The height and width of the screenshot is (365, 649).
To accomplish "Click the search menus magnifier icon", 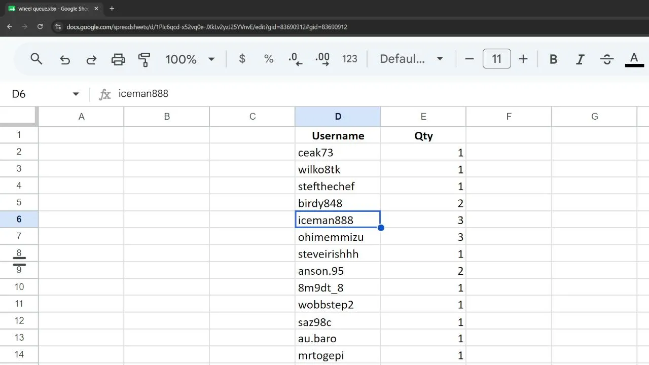I will [x=36, y=59].
